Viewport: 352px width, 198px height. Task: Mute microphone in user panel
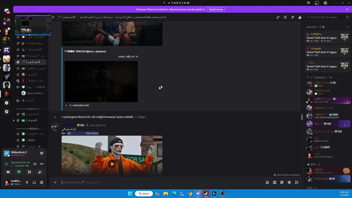27,182
